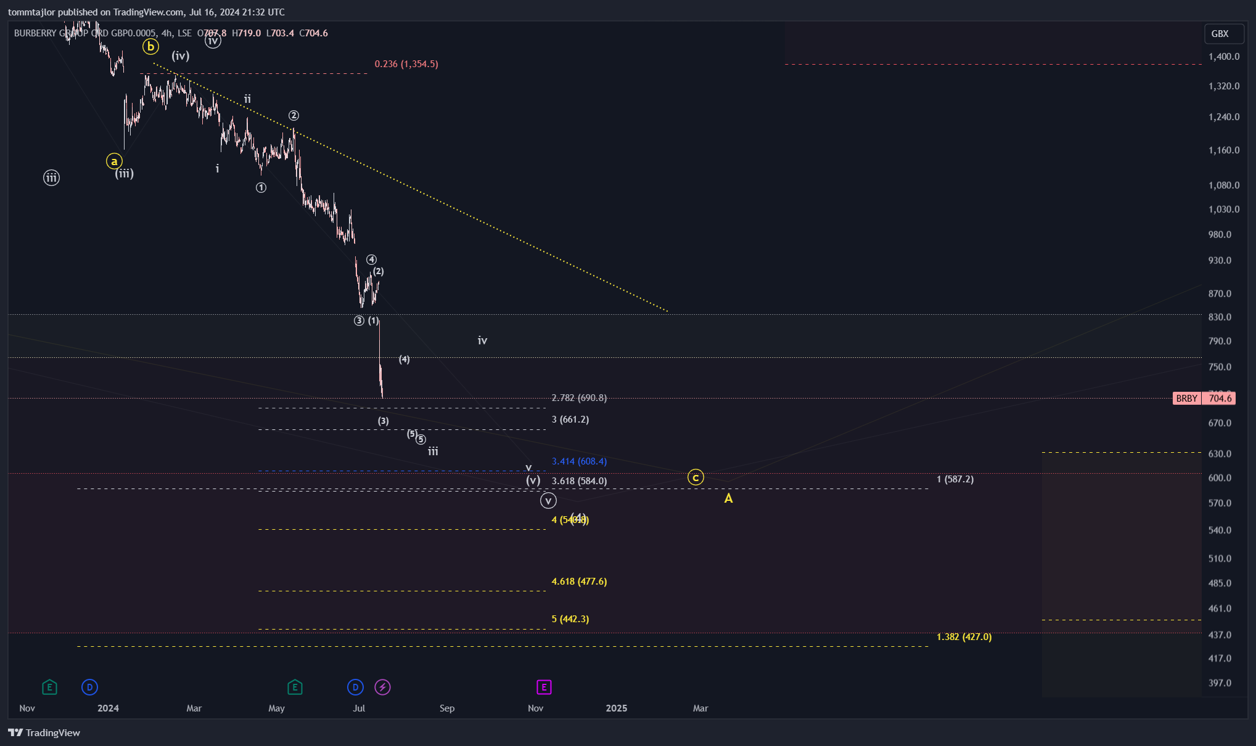Click the 704.6 current price label
1256x746 pixels.
coord(1220,399)
